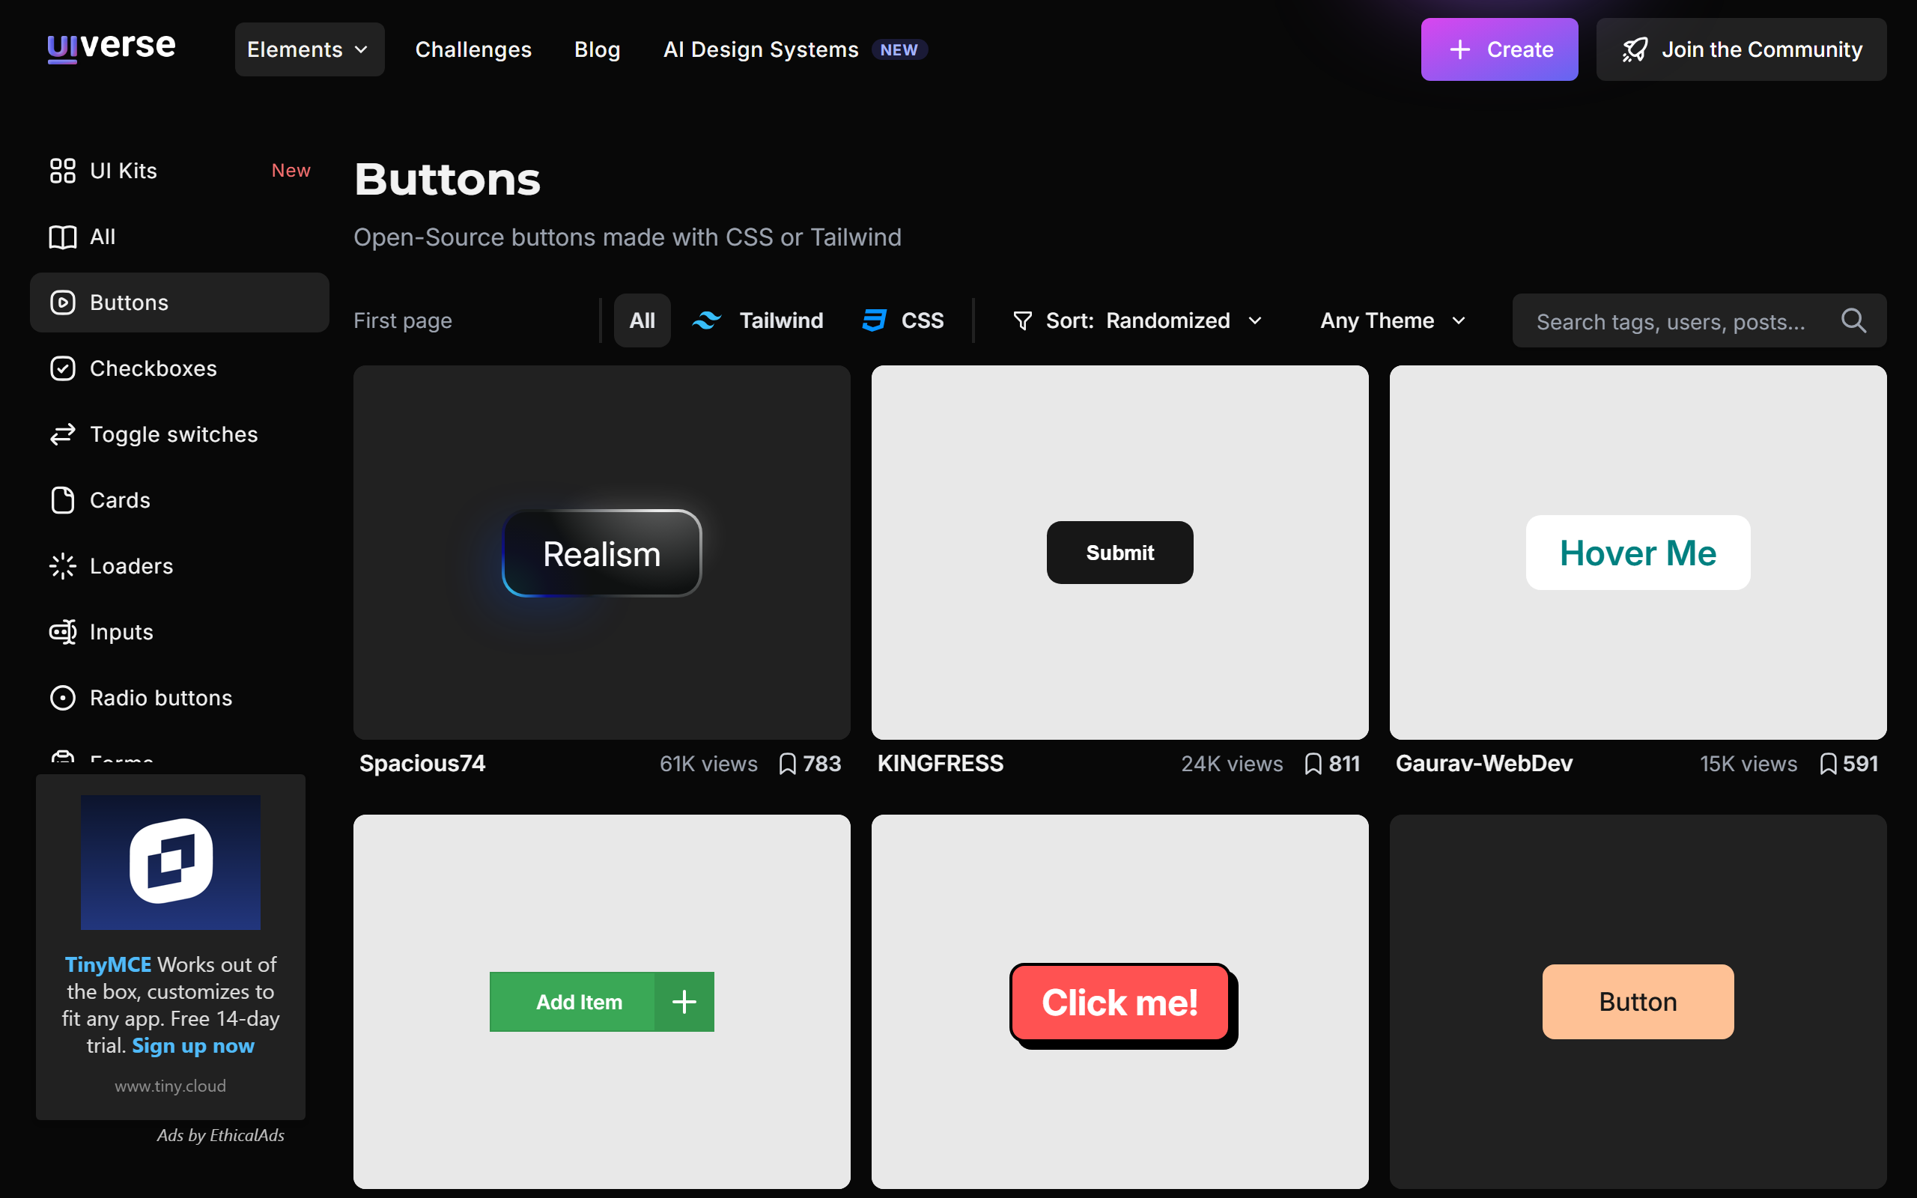
Task: Click the Sign up now ad link
Action: pyautogui.click(x=193, y=1046)
